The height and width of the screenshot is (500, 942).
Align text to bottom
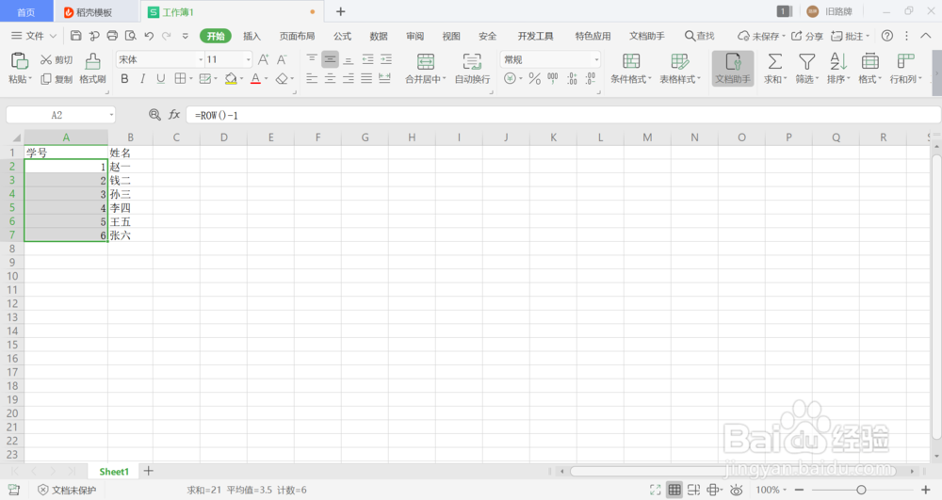pyautogui.click(x=349, y=58)
